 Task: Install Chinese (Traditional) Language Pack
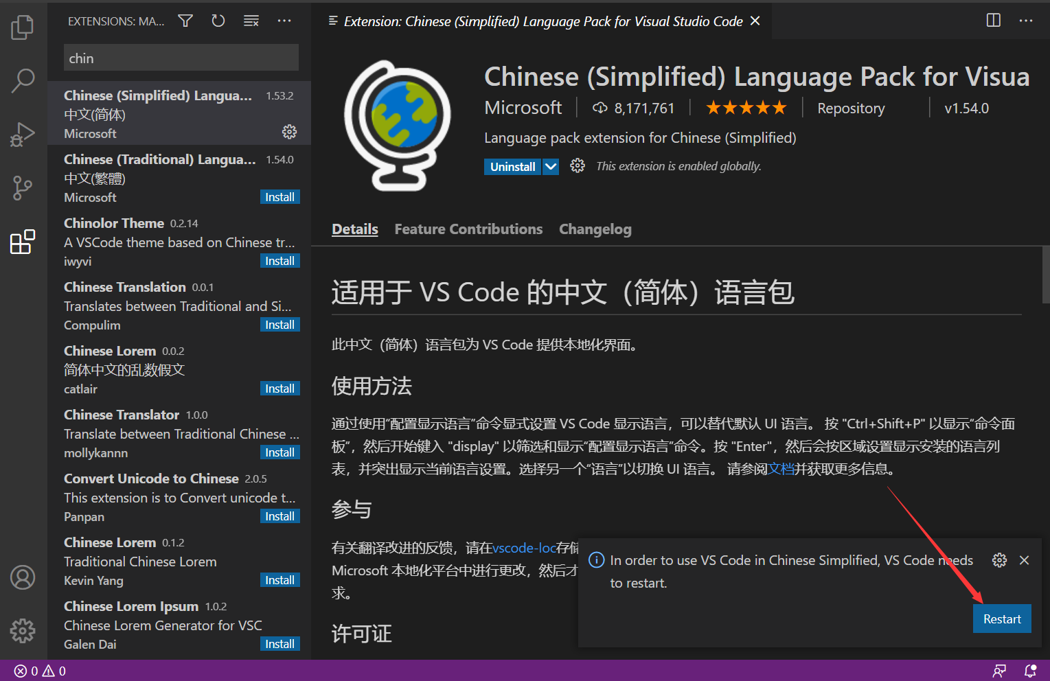coord(280,197)
